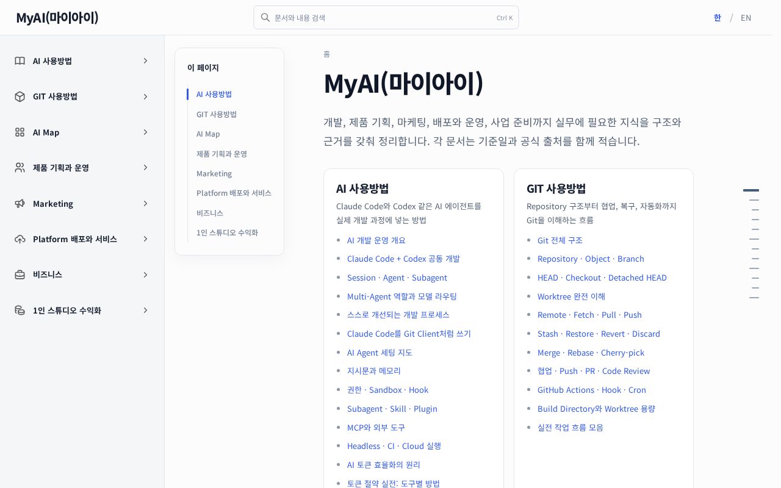Viewport: 781px width, 488px height.
Task: Open the Worktree 완전 이해 link
Action: tap(571, 296)
